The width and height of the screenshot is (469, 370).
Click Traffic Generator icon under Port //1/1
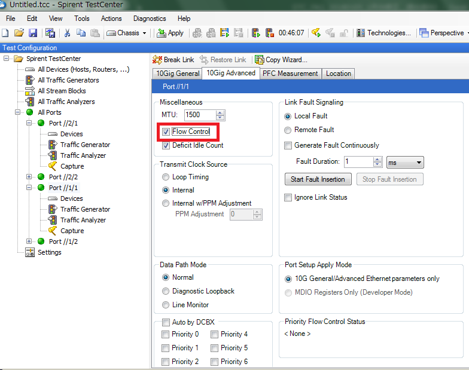point(53,209)
